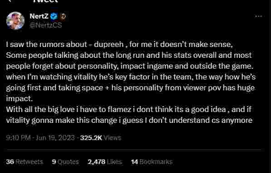Image resolution: width=271 pixels, height=173 pixels.
Task: Click the affiliate badge beside verified checkmark
Action: click(x=63, y=17)
